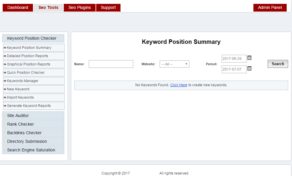The width and height of the screenshot is (292, 176).
Task: Click the double-arrow icon beside Keyword Position Summary
Action: pos(4,47)
